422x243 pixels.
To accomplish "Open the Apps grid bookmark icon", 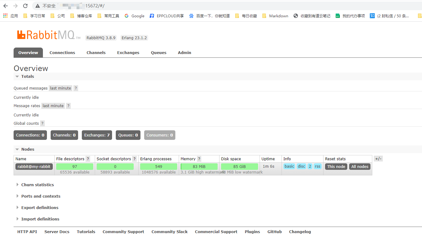I will click(6, 16).
